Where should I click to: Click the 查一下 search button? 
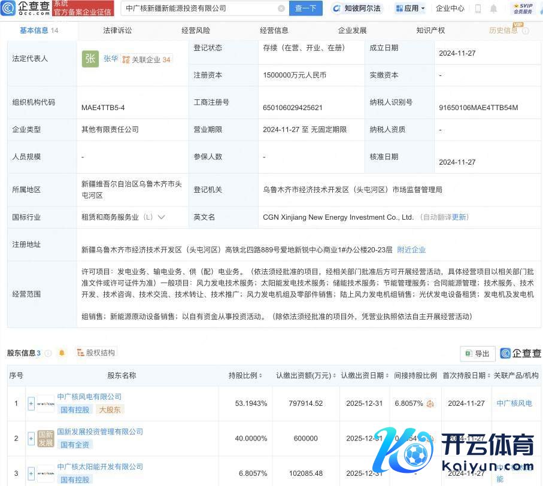coord(306,8)
